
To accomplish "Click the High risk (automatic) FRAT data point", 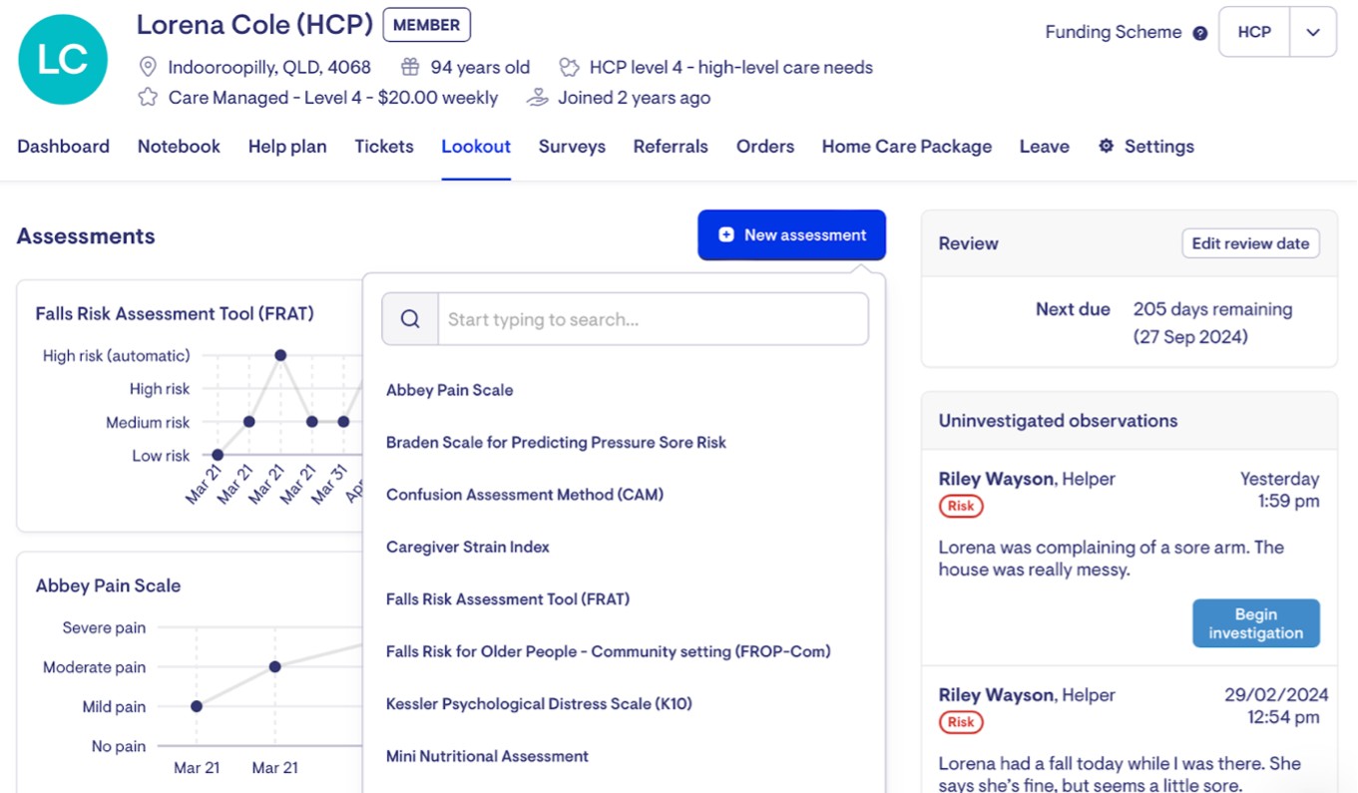I will tap(280, 355).
